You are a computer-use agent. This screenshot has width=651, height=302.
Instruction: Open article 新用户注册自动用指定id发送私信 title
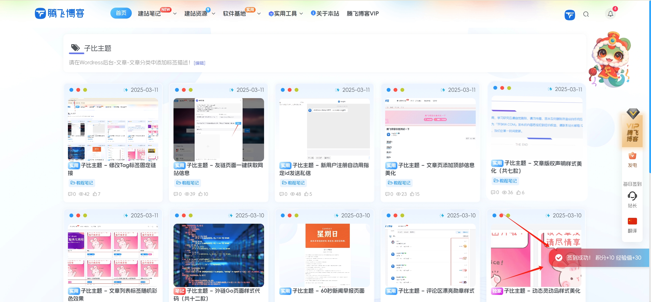tap(324, 169)
